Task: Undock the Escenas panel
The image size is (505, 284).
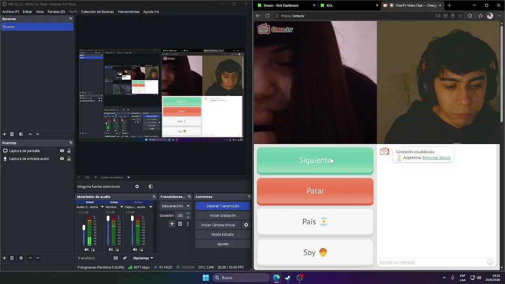Action: [71, 19]
